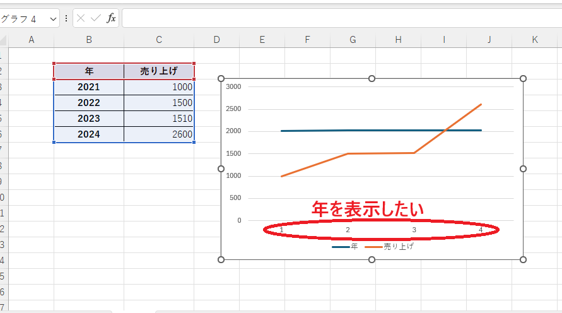Select cell containing 2021
The height and width of the screenshot is (313, 562).
click(x=89, y=87)
